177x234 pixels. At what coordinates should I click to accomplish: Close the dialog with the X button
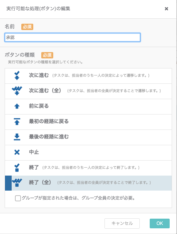tap(166, 9)
